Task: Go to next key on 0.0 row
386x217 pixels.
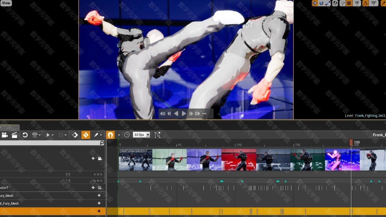Action: pyautogui.click(x=101, y=174)
